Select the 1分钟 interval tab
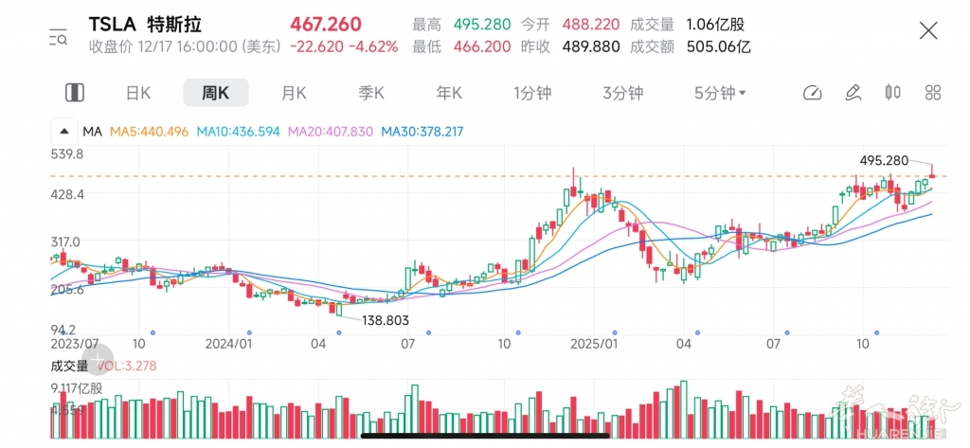Screen dimensions: 970x448 pos(532,93)
